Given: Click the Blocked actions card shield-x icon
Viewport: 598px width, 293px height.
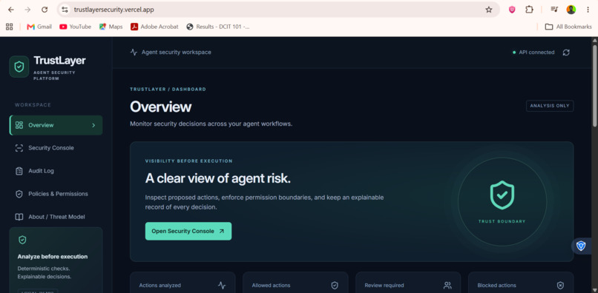Looking at the screenshot, I should [x=560, y=285].
